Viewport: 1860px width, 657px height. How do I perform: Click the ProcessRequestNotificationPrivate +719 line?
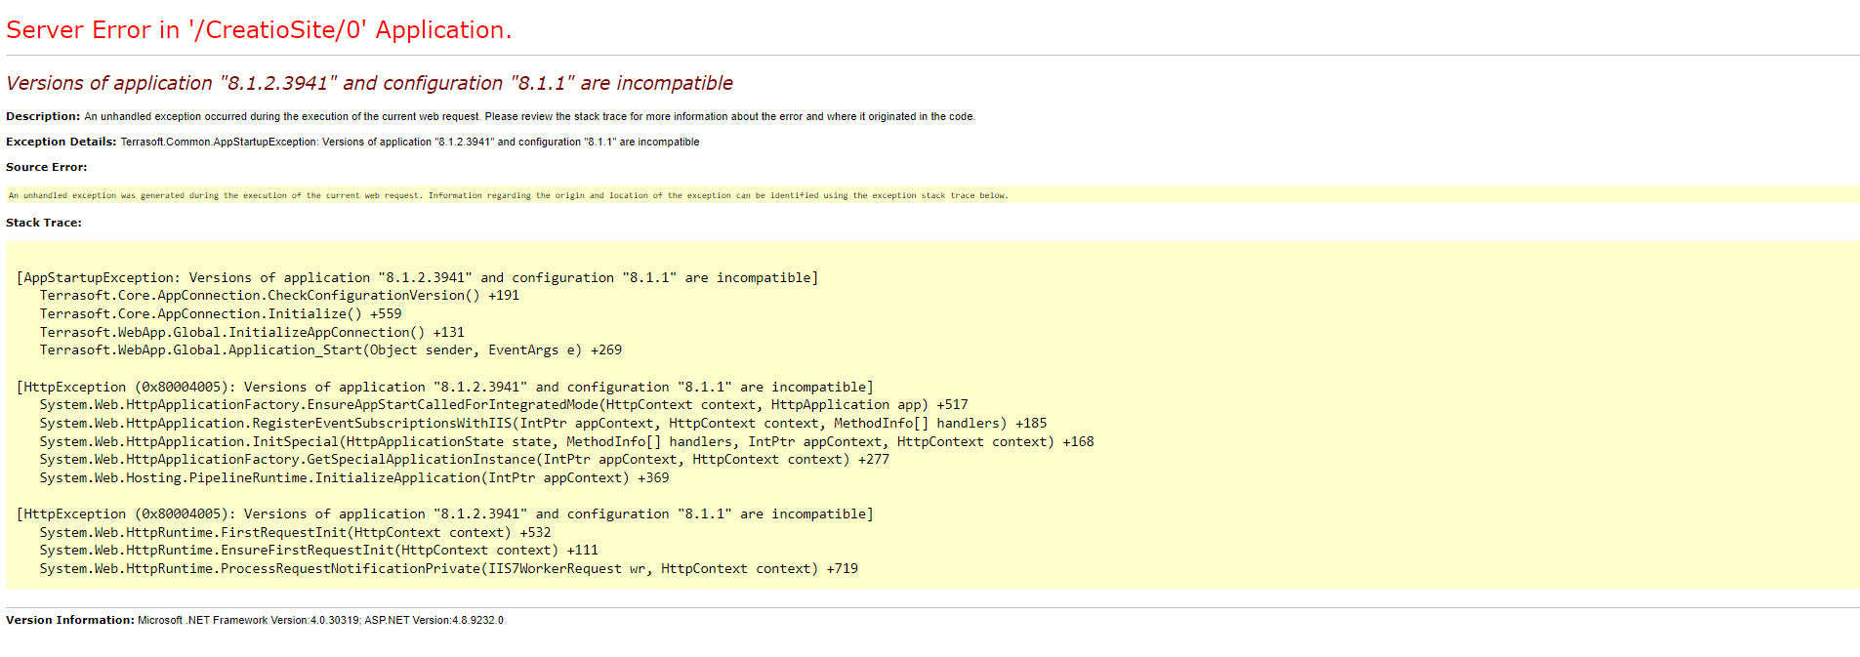[449, 569]
